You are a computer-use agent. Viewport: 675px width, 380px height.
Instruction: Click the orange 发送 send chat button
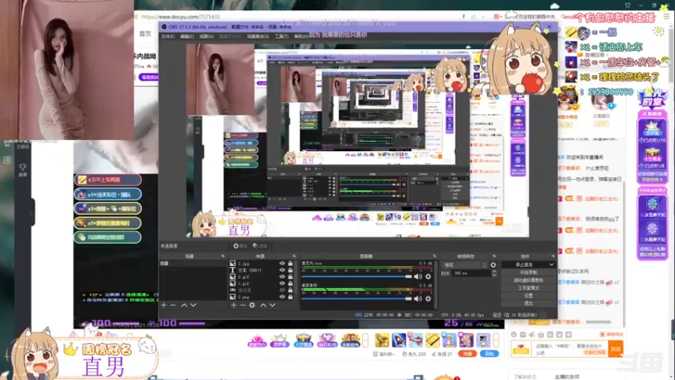pyautogui.click(x=616, y=349)
